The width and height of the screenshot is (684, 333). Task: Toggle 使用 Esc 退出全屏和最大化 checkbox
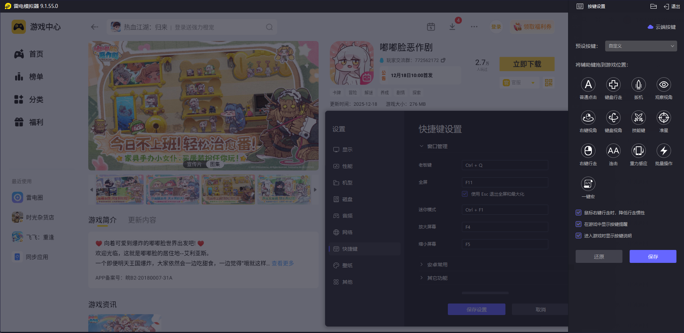(x=465, y=194)
